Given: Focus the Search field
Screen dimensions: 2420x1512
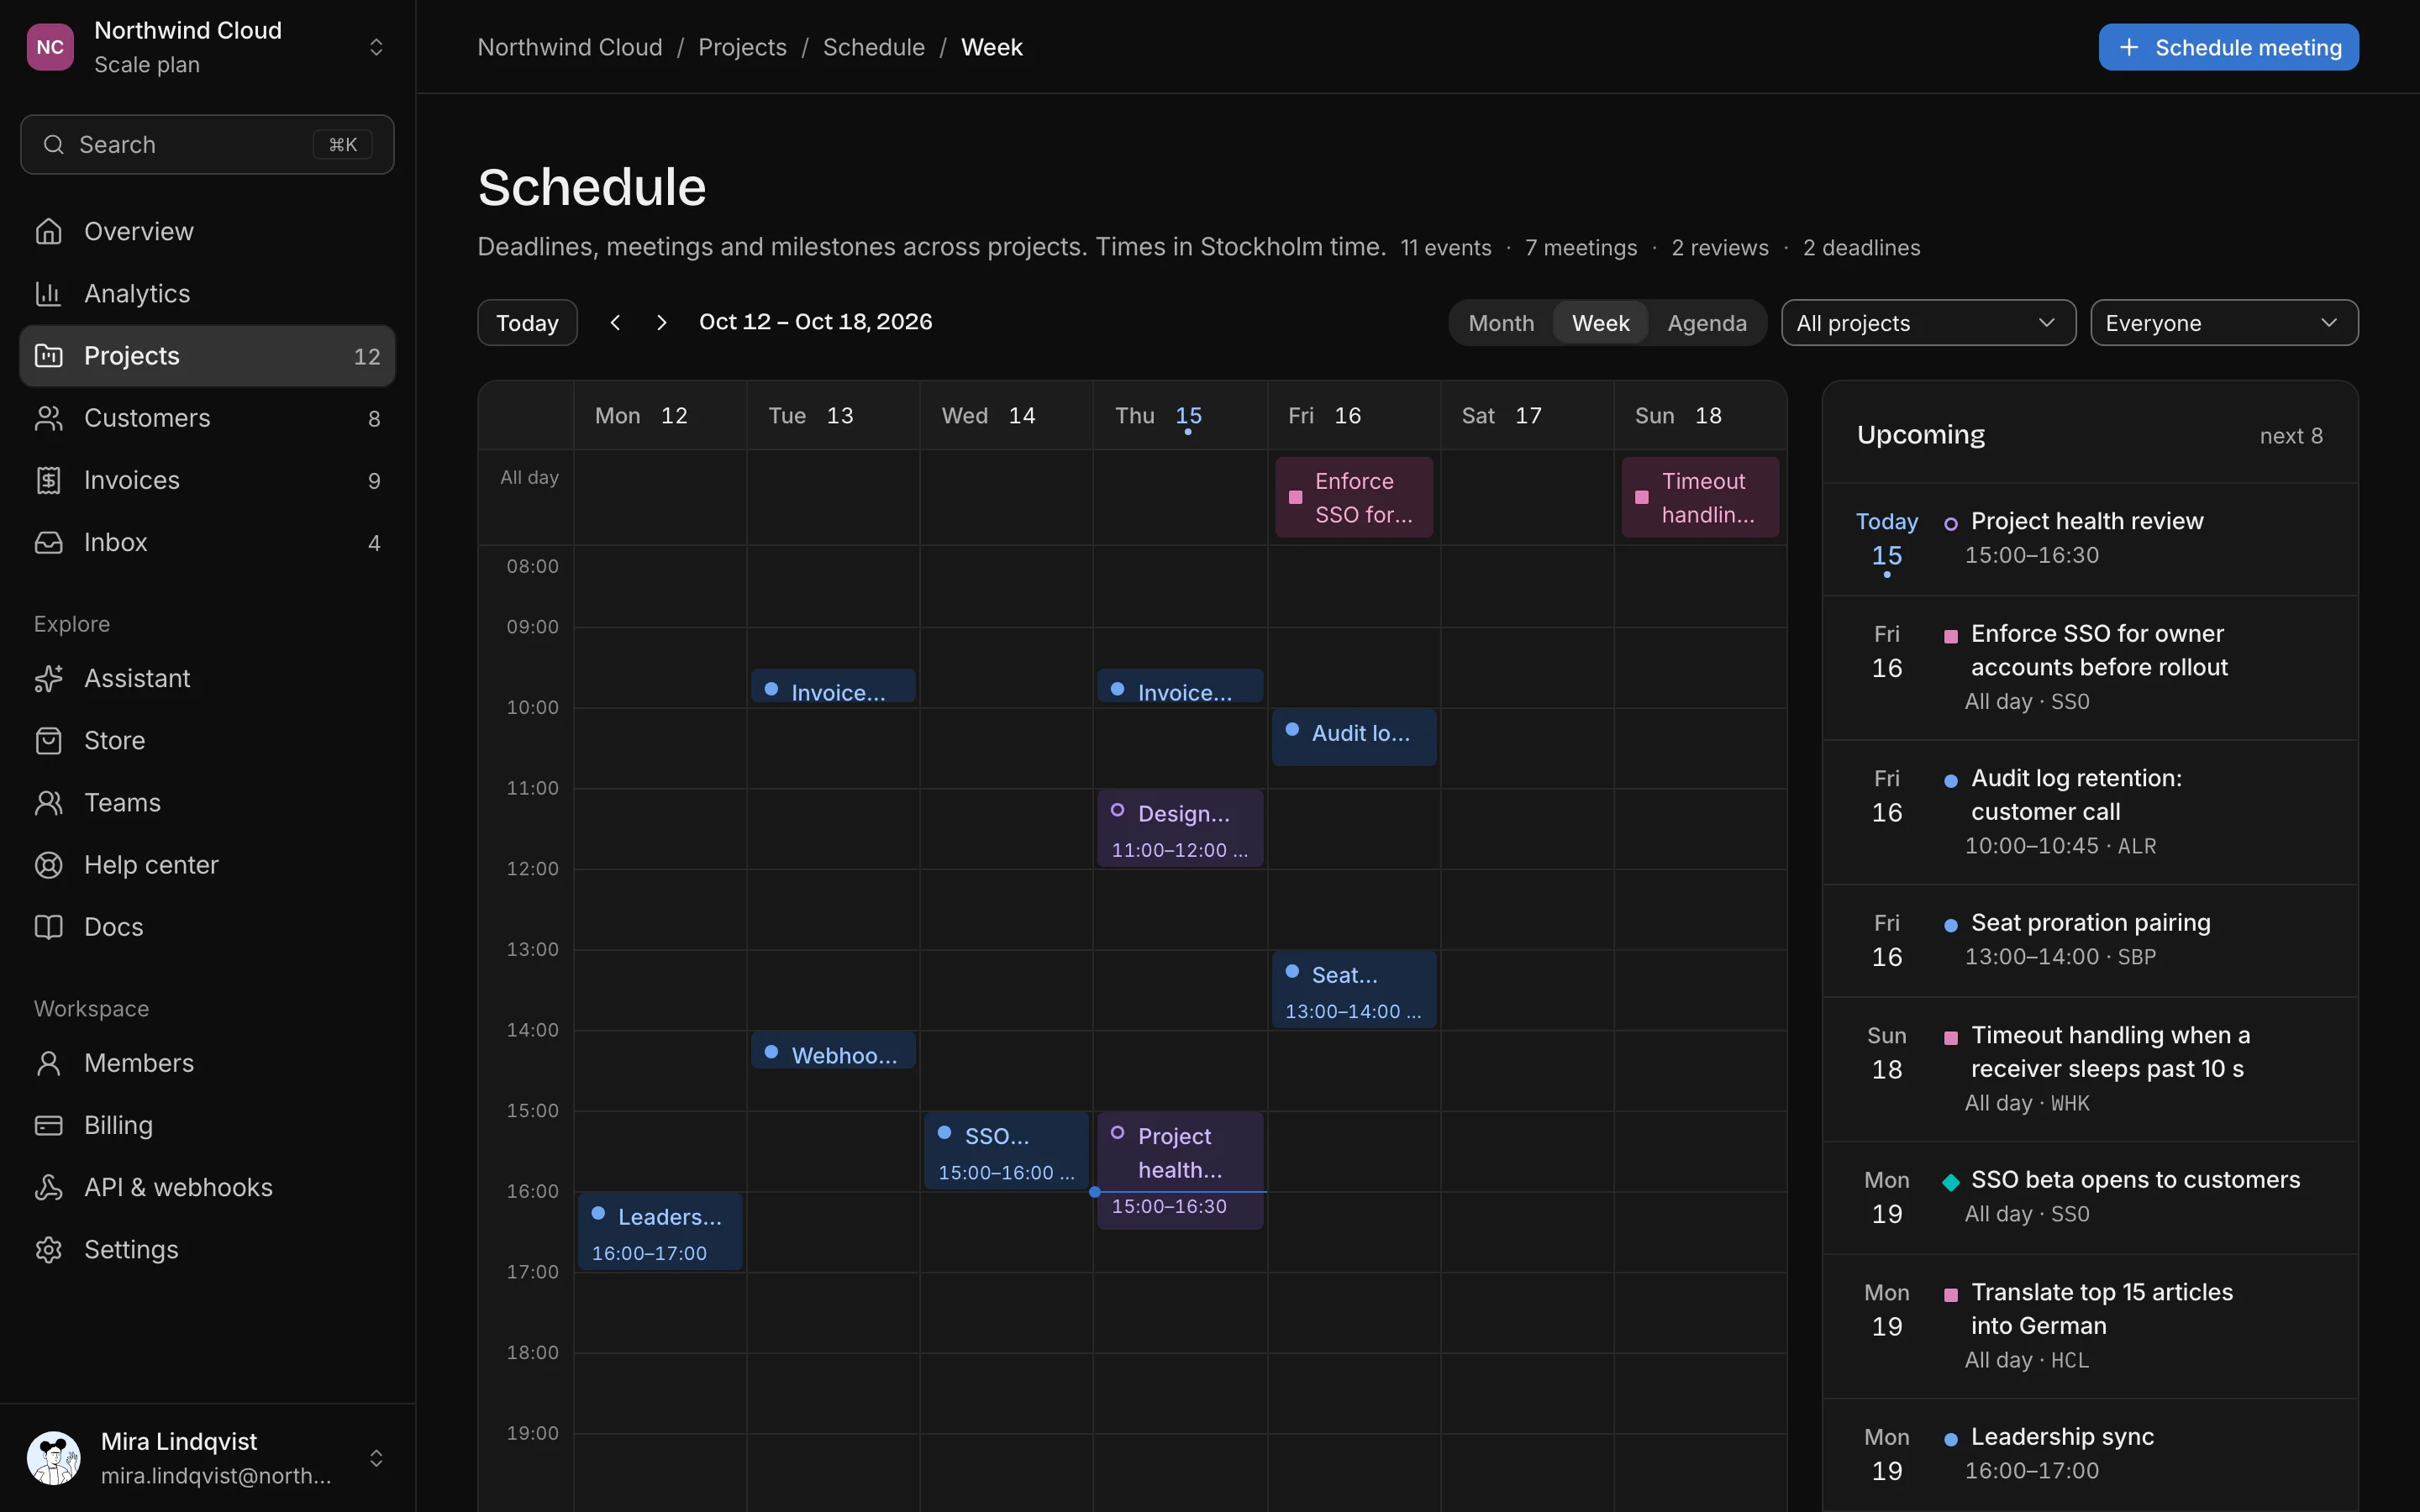Looking at the screenshot, I should pyautogui.click(x=207, y=145).
